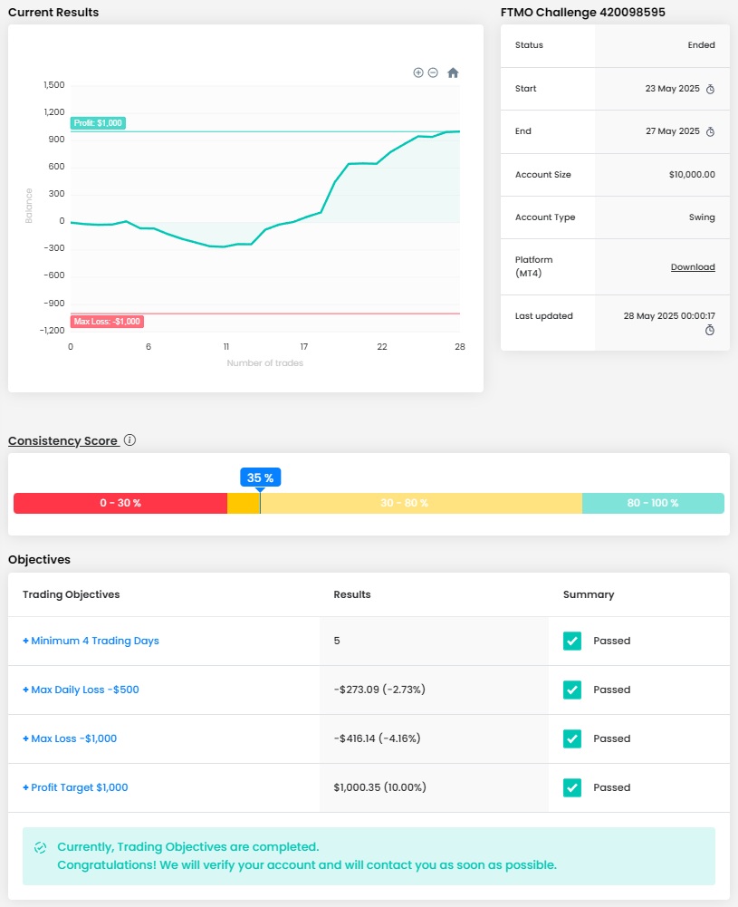Click the Minimum 4 Trading Days passed checkbox
Image resolution: width=738 pixels, height=907 pixels.
coord(572,641)
